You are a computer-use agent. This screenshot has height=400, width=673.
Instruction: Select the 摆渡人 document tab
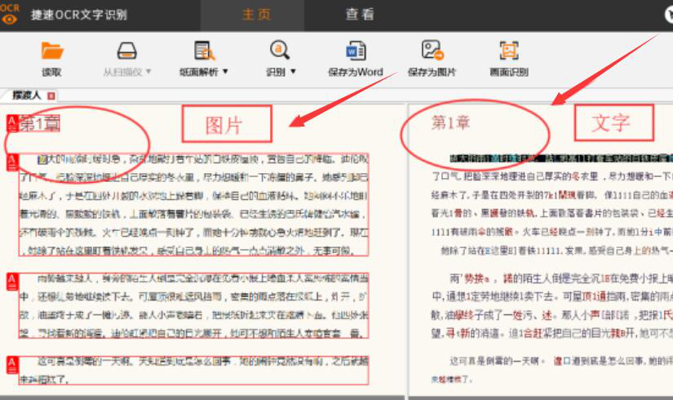click(27, 96)
